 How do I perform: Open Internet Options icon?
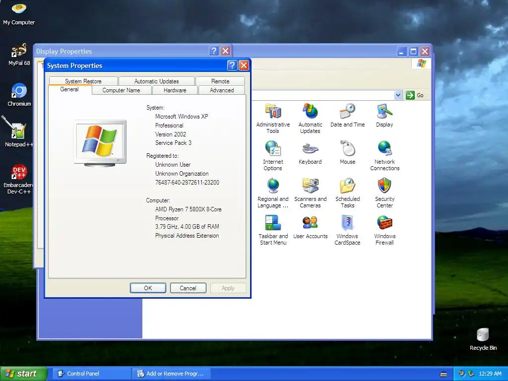tap(273, 156)
